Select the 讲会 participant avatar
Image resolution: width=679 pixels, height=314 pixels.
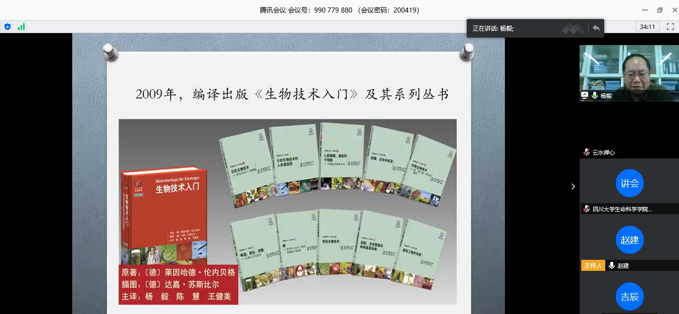[629, 184]
